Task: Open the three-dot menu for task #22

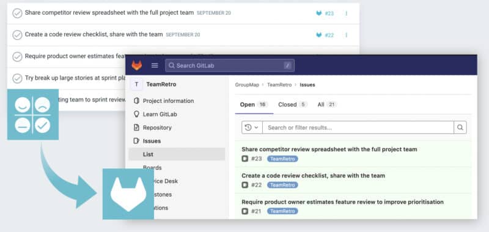Action: coord(346,35)
